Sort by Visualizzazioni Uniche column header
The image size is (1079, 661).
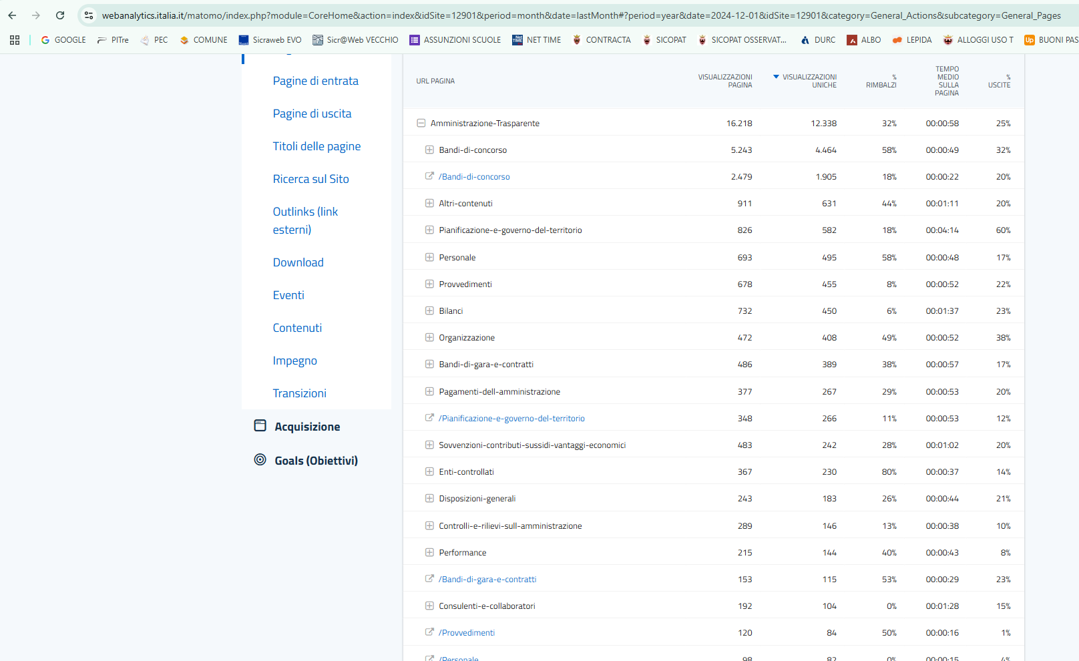(809, 81)
